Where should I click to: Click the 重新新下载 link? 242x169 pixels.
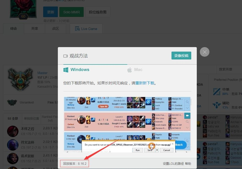pyautogui.click(x=144, y=83)
